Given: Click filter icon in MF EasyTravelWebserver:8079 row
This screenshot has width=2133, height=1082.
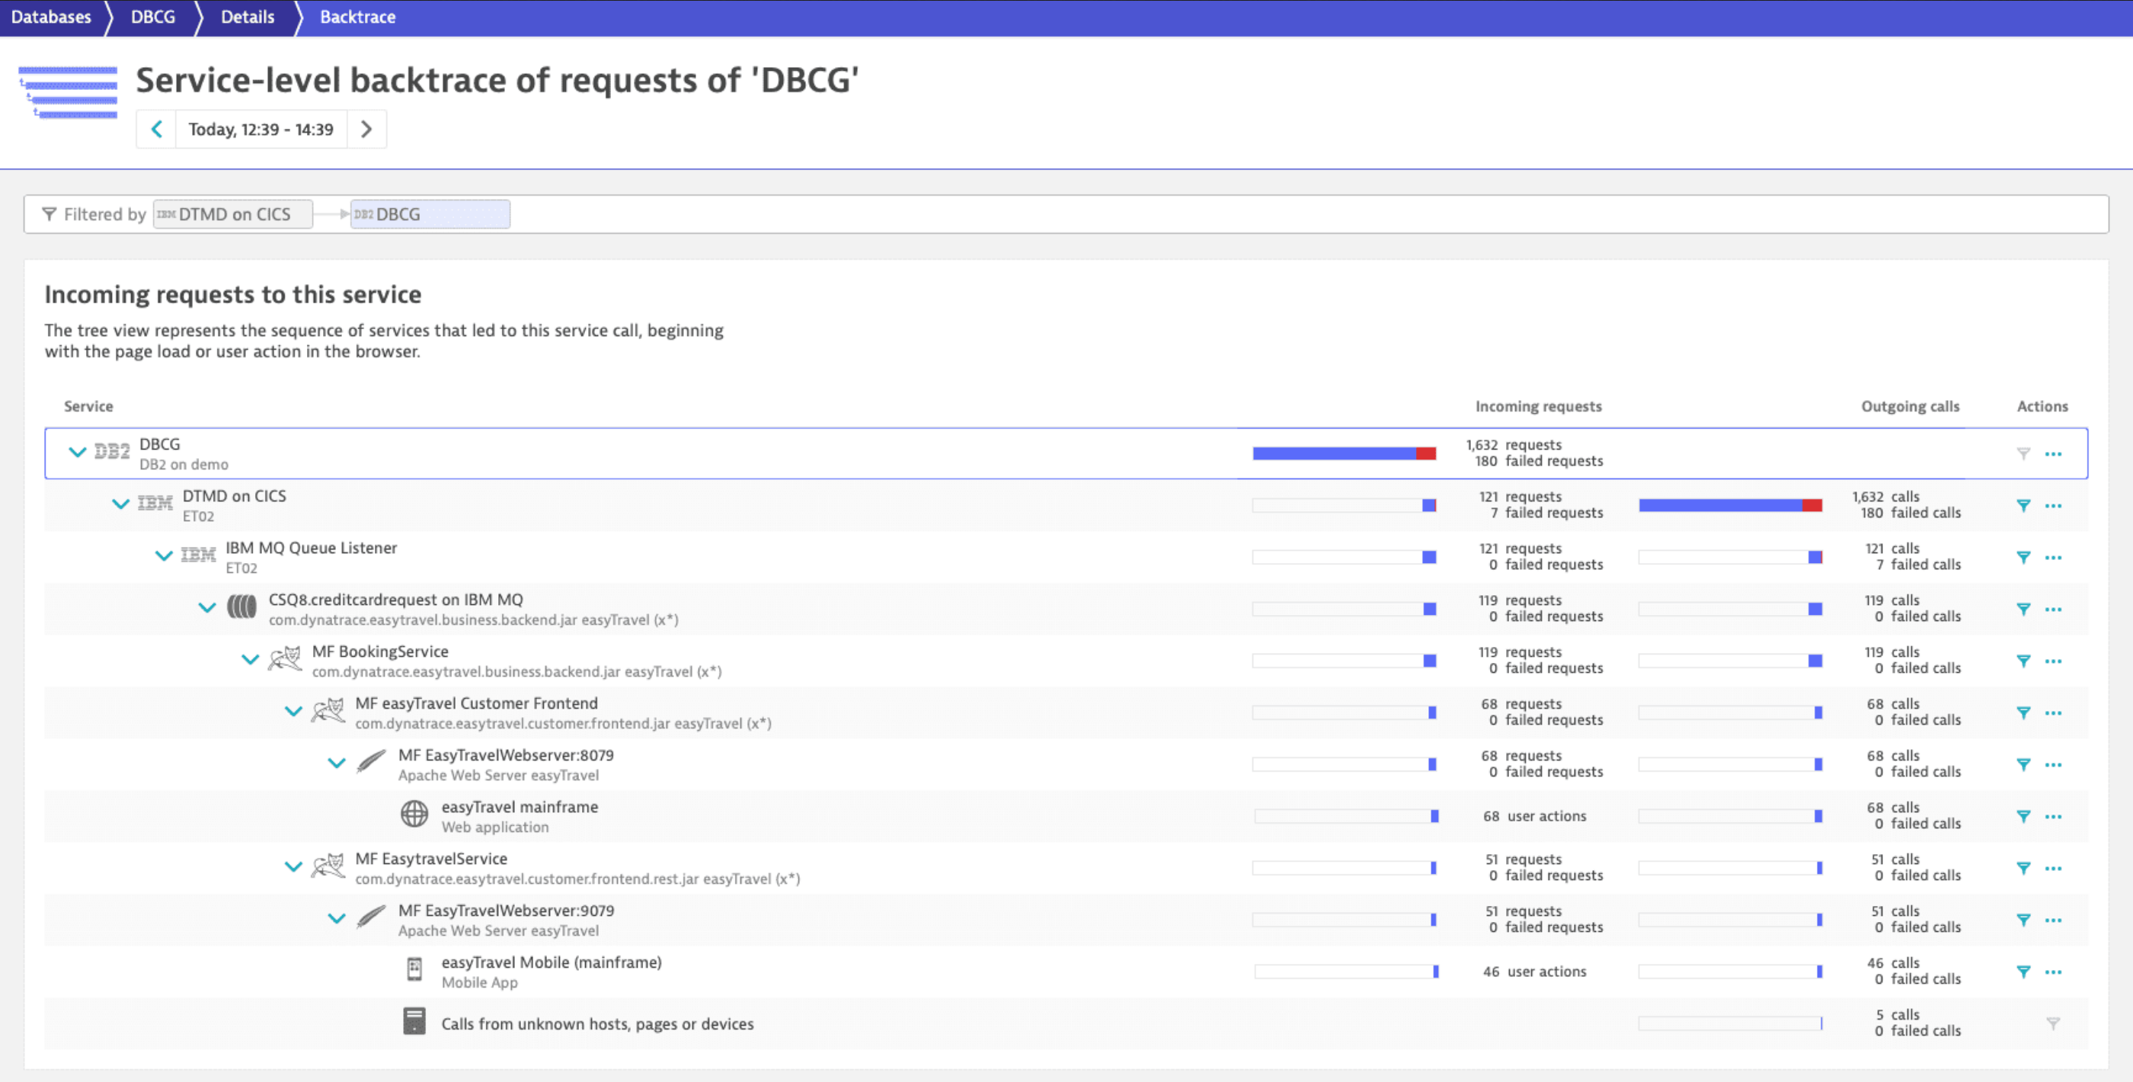Looking at the screenshot, I should pos(2023,765).
